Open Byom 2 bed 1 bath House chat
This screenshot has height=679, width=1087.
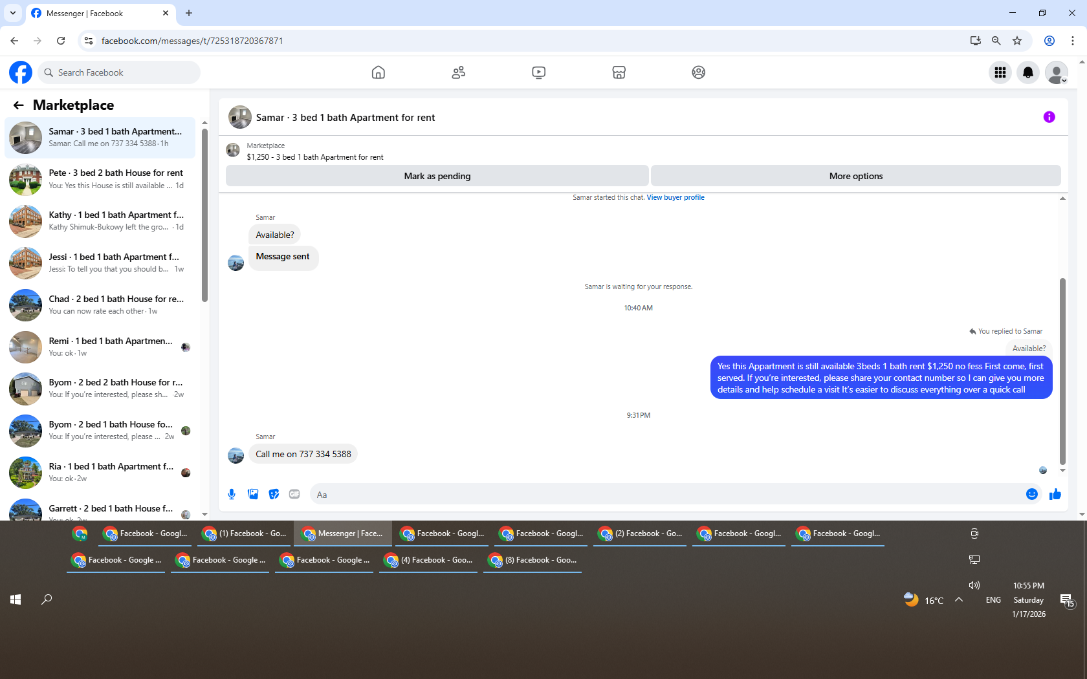click(100, 431)
